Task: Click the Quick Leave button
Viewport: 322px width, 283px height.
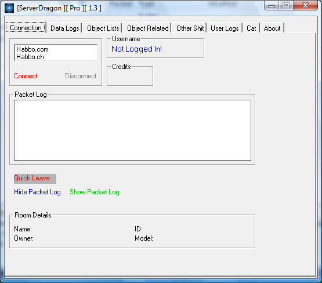Action: (x=35, y=179)
